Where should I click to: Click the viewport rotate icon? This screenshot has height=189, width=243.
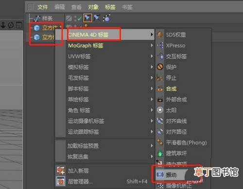click(x=11, y=25)
